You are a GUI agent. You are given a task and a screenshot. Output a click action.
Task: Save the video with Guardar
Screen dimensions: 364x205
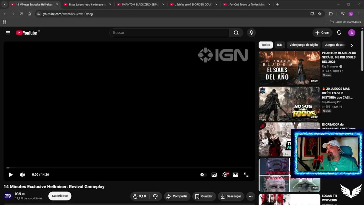click(204, 196)
